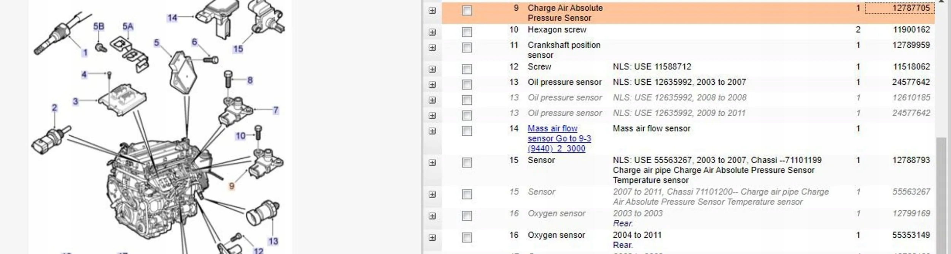Screen dimensions: 951x254
Task: Tick the Hexagon screw row checkbox
Action: [x=467, y=32]
